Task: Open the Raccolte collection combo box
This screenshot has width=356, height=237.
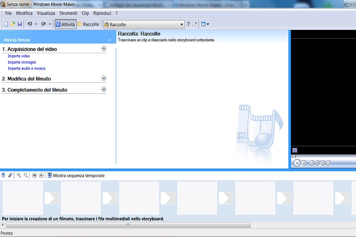Action: coord(144,24)
